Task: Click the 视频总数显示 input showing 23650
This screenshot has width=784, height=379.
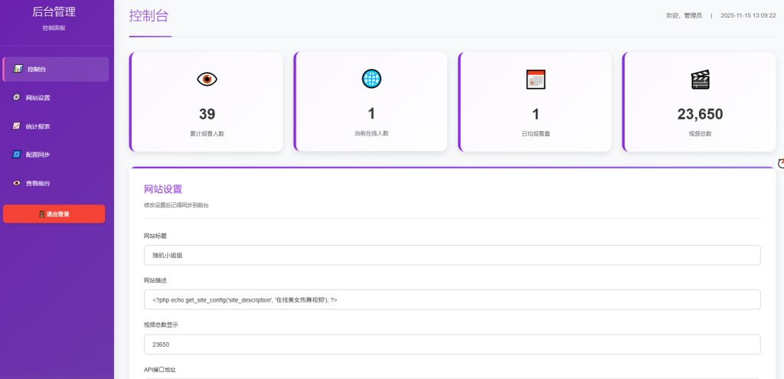Action: click(452, 345)
